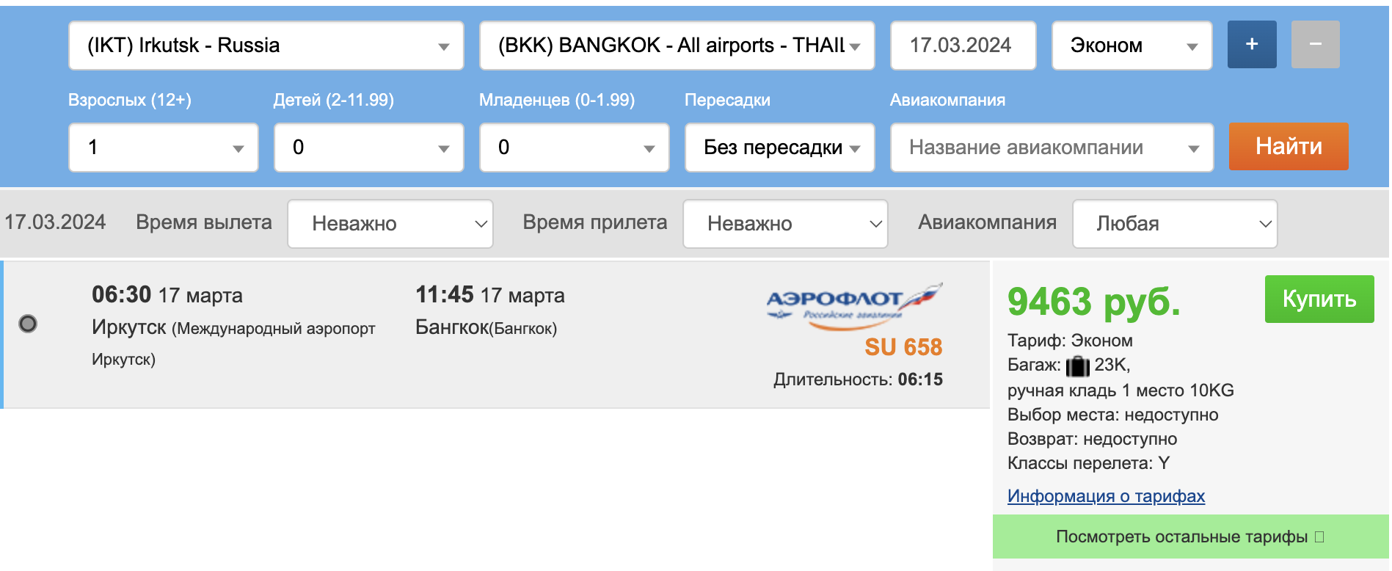
Task: Click the airline name search field
Action: 1052,148
